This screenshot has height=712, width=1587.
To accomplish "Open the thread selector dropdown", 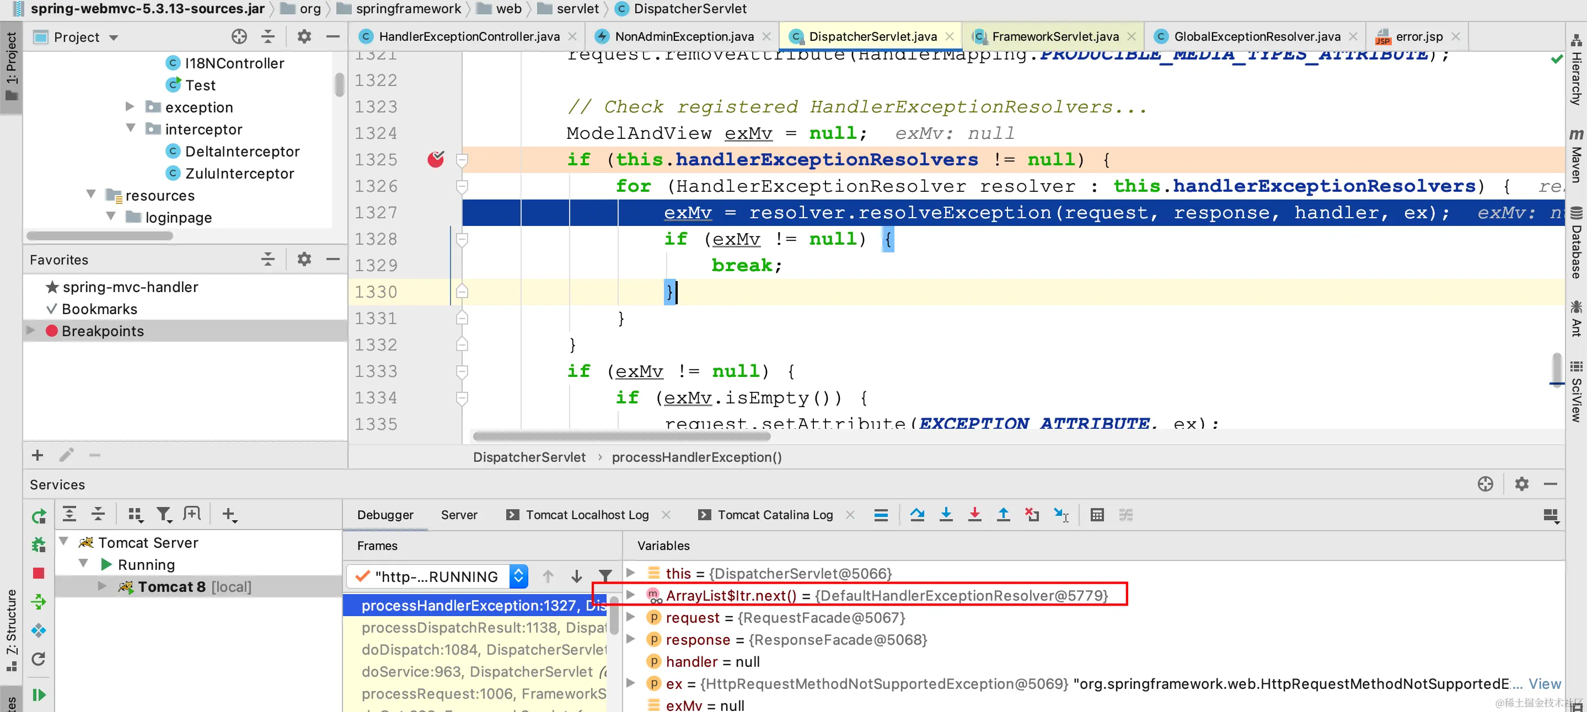I will tap(518, 576).
